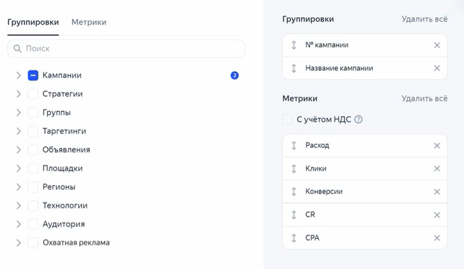Click Удалить всё for Метрики

coord(424,98)
